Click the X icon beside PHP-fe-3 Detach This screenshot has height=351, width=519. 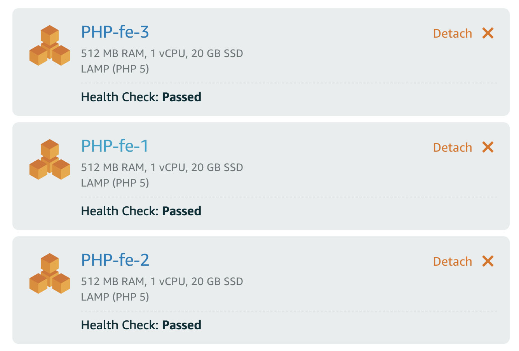[x=488, y=33]
